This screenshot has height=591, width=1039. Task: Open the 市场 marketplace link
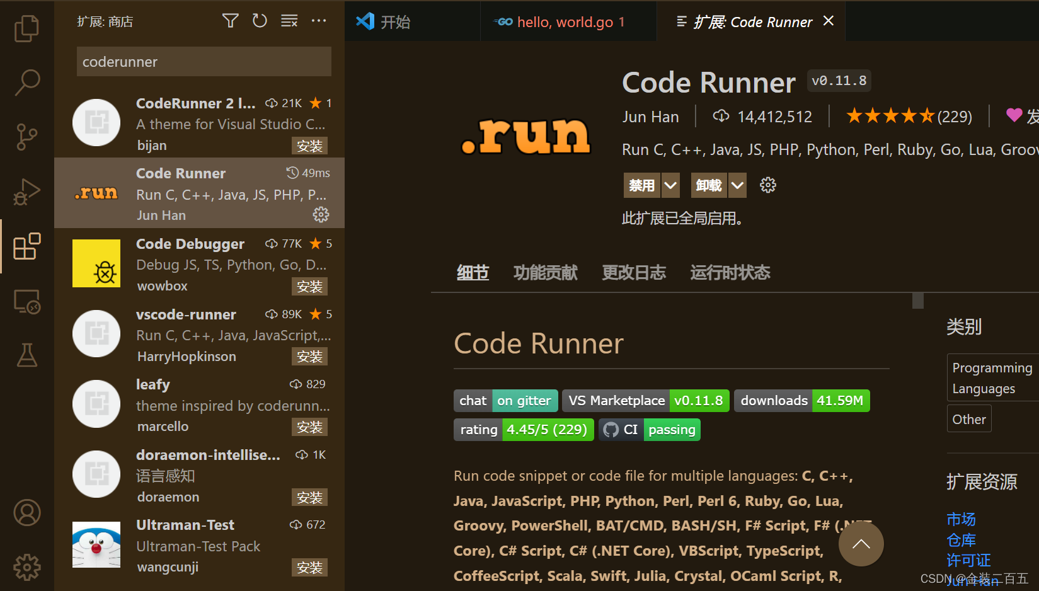pos(961,519)
